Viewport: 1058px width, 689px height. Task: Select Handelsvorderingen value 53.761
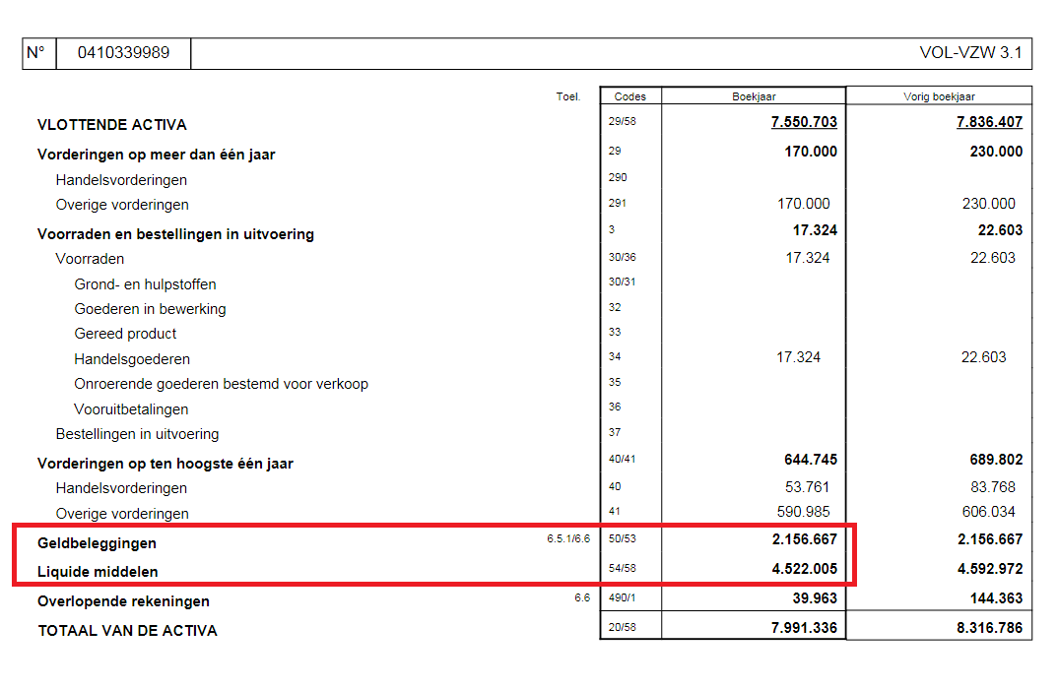point(807,487)
